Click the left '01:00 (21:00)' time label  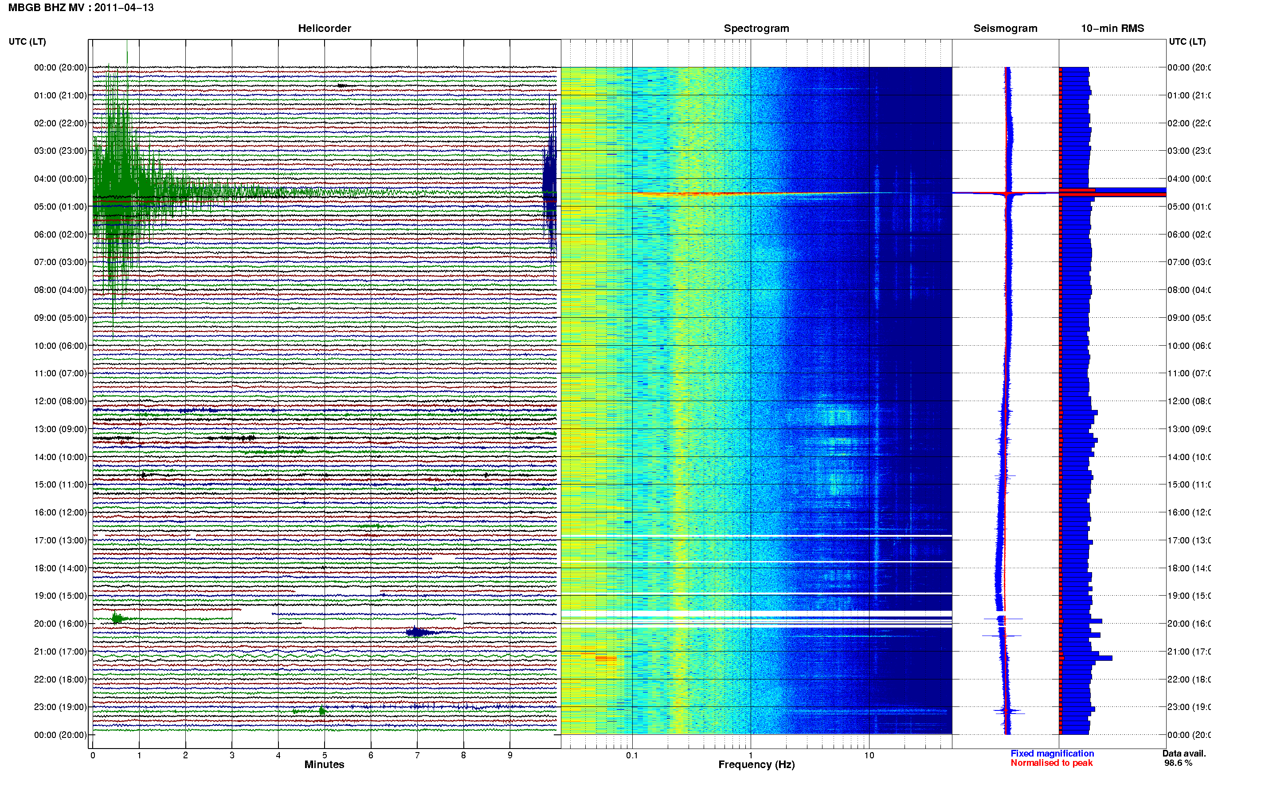point(60,95)
